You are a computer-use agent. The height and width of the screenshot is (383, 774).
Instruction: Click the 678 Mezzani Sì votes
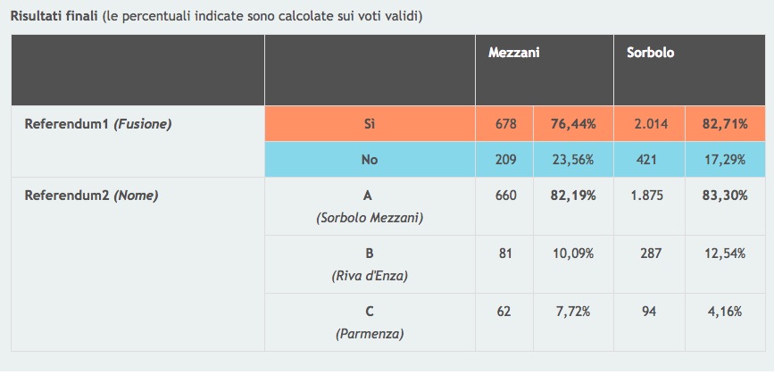point(505,124)
